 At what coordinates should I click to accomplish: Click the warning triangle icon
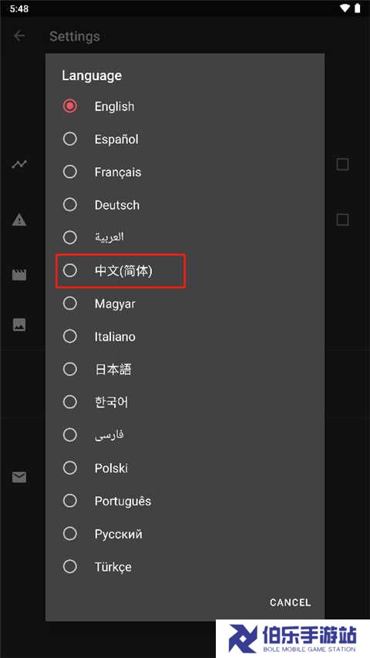(x=19, y=220)
